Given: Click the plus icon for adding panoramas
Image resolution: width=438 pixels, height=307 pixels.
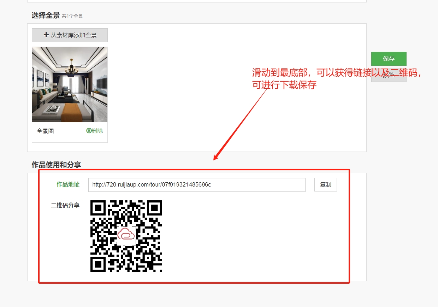Looking at the screenshot, I should [x=46, y=35].
